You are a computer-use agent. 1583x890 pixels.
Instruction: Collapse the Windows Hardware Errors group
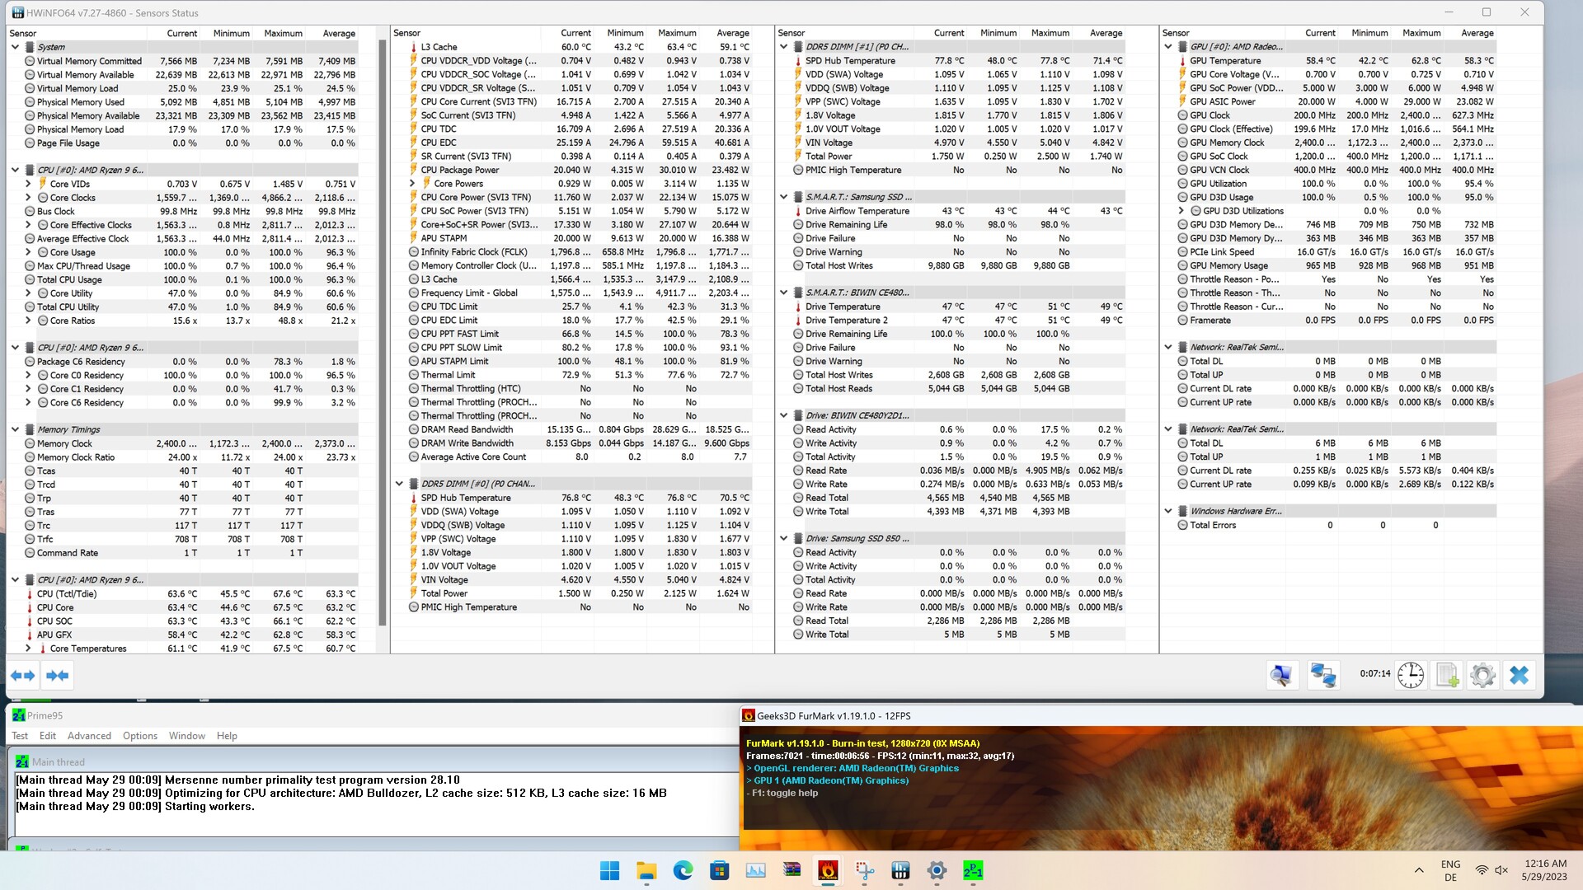(1168, 511)
